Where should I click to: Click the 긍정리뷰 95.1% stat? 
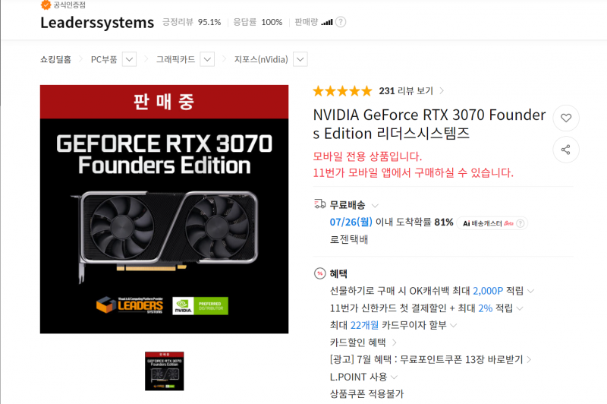[x=192, y=22]
